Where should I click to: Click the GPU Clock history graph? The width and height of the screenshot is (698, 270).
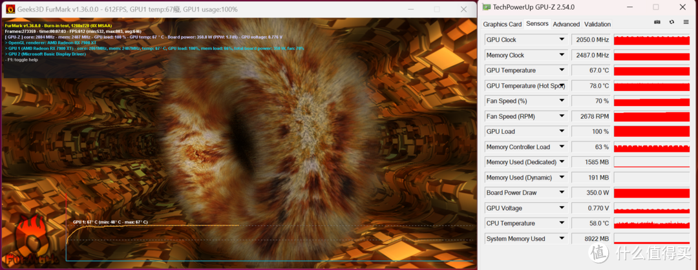pos(651,39)
